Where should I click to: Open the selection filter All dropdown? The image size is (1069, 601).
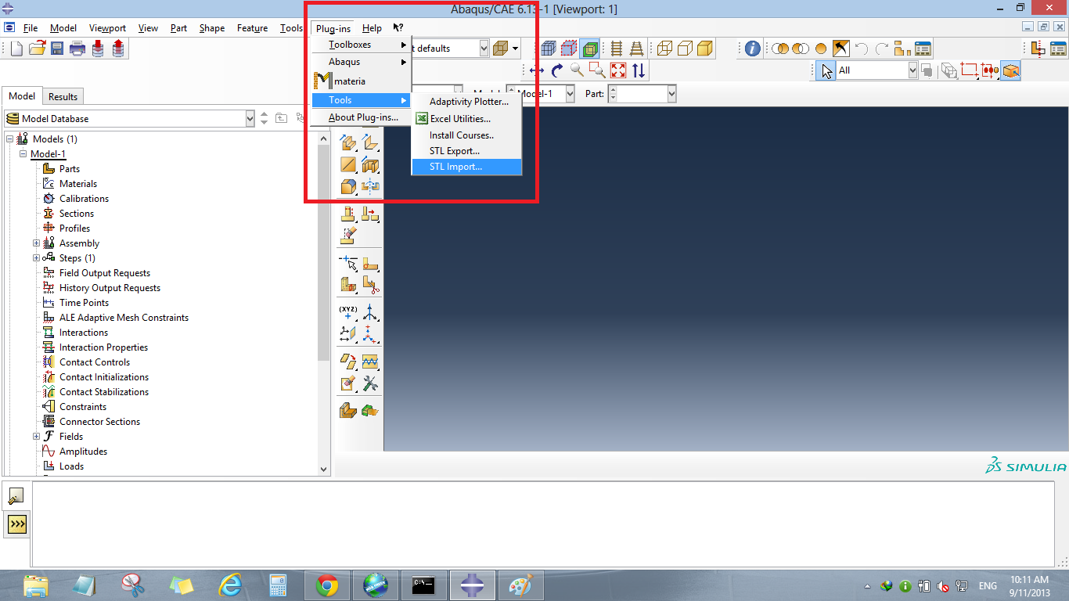click(x=912, y=70)
